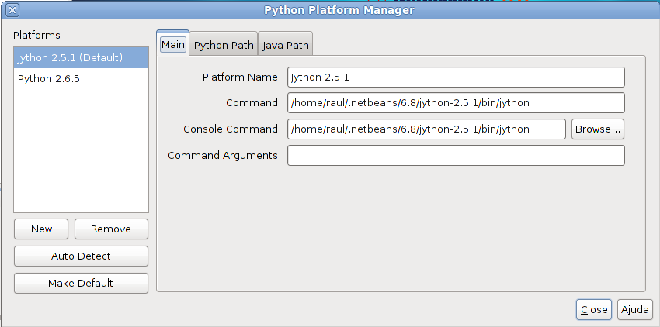This screenshot has height=327, width=660.
Task: Open help via the Ajuda button
Action: (x=635, y=310)
